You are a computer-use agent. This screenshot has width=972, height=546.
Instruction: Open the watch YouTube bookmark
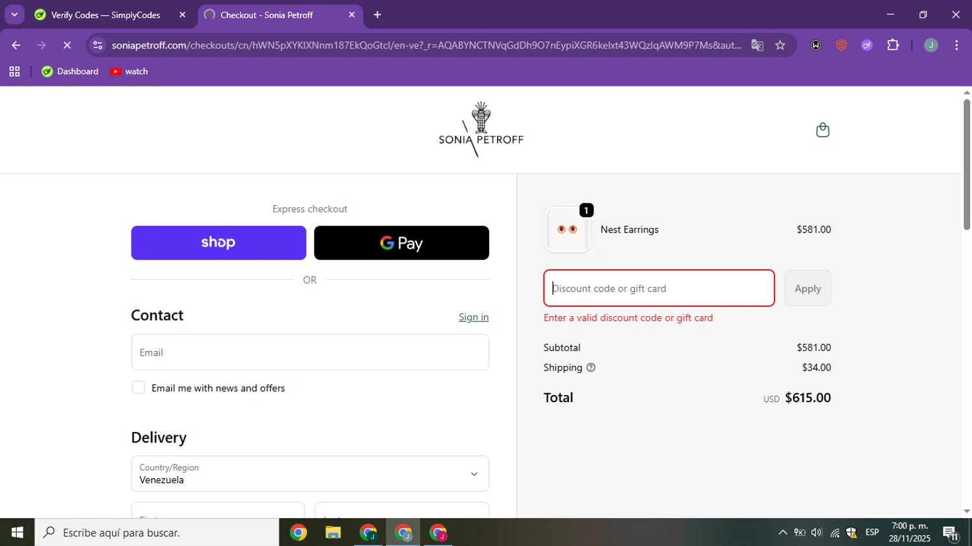pyautogui.click(x=129, y=71)
